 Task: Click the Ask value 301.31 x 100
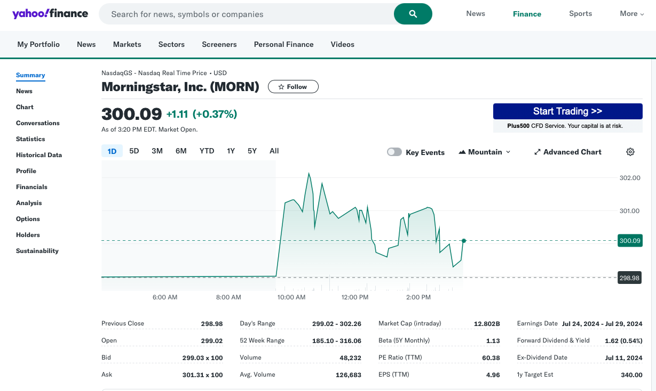[x=203, y=374]
